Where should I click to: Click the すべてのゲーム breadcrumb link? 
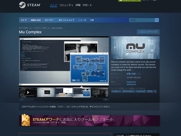click(x=25, y=28)
